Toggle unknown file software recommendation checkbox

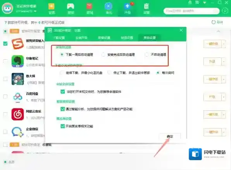[63, 91]
